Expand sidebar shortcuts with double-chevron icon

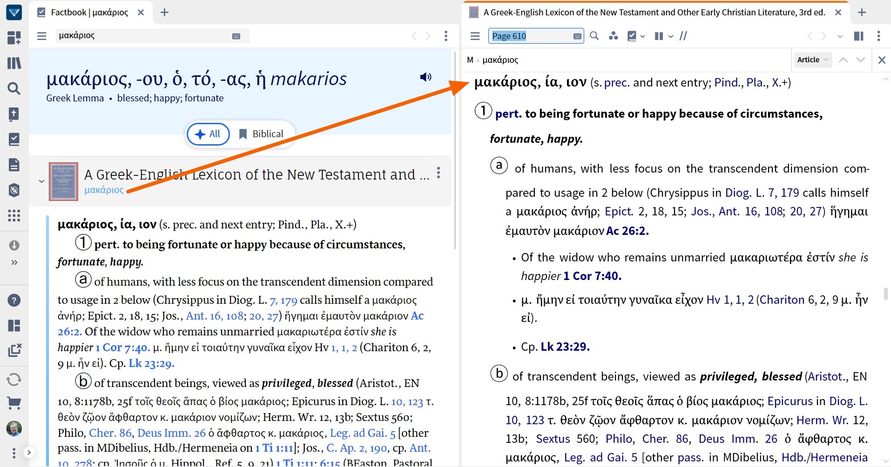pos(14,262)
